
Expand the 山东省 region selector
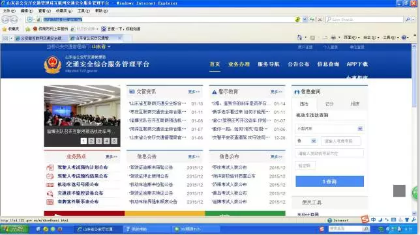point(101,47)
